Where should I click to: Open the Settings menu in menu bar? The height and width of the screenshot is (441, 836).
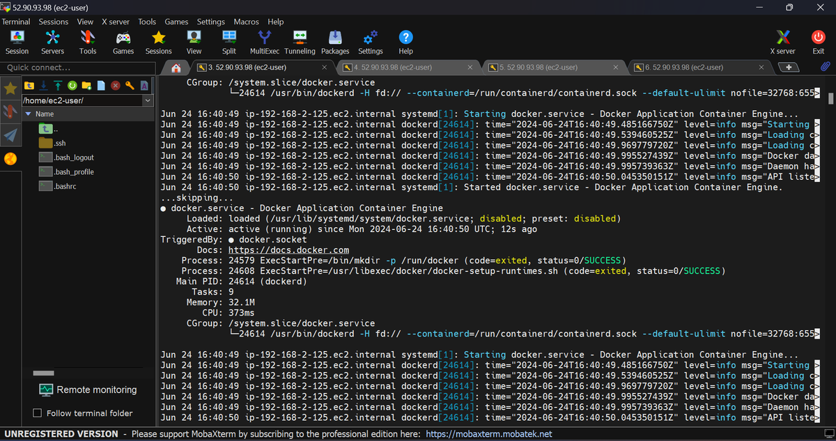(211, 22)
